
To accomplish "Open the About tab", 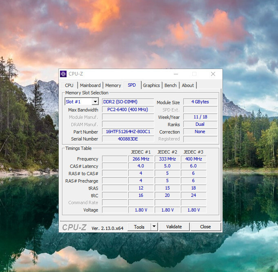I will pos(188,85).
